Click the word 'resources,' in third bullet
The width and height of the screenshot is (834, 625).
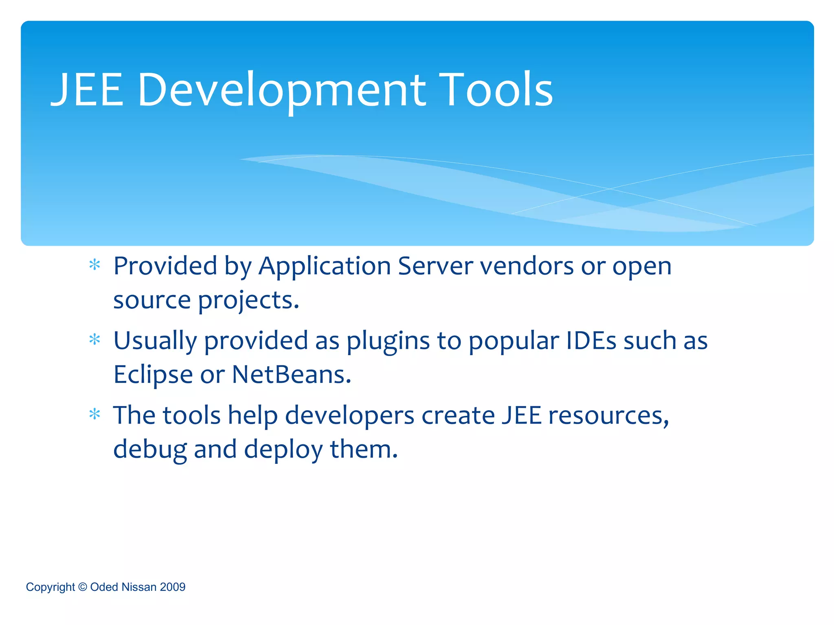608,416
